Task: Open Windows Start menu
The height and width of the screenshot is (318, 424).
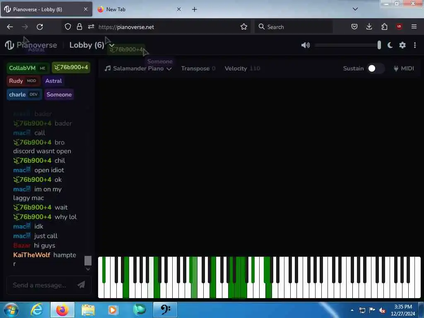Action: tap(11, 310)
